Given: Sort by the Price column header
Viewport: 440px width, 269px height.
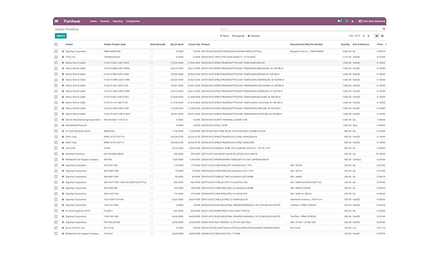Looking at the screenshot, I should [x=380, y=44].
